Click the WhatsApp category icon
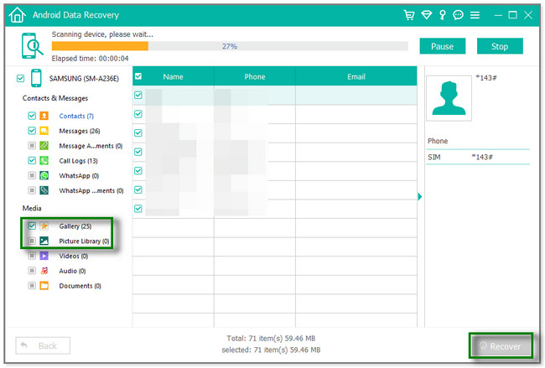This screenshot has height=368, width=545. tap(44, 175)
